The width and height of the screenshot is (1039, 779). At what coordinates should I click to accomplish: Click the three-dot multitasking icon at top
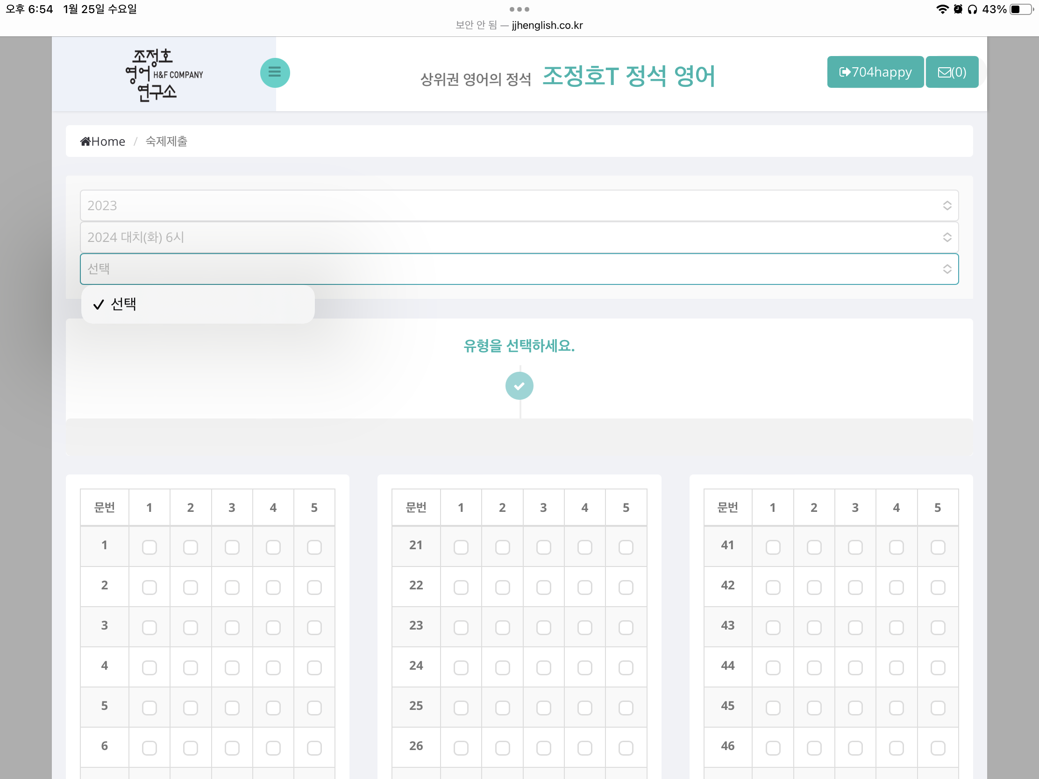(519, 9)
